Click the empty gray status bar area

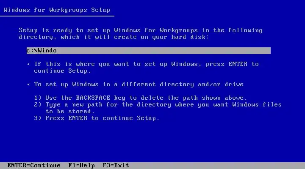click(217, 166)
